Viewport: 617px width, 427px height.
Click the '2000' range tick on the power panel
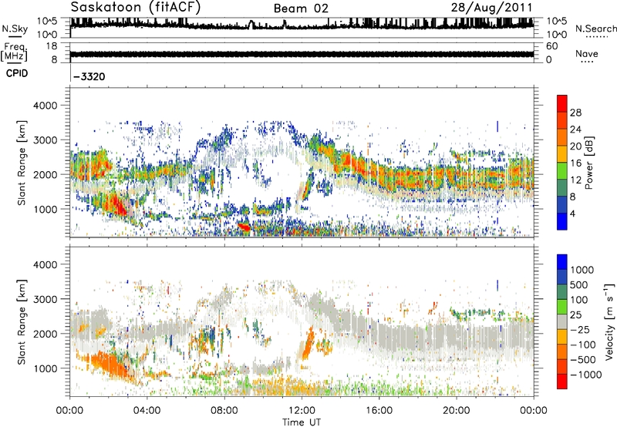coord(45,174)
